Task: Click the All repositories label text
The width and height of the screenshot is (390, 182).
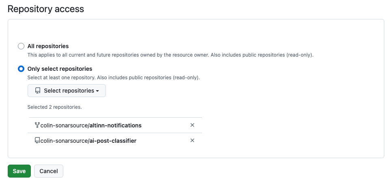Action: click(48, 46)
